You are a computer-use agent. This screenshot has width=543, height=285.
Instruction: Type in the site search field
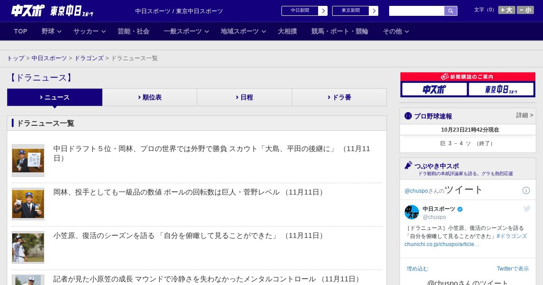click(417, 11)
